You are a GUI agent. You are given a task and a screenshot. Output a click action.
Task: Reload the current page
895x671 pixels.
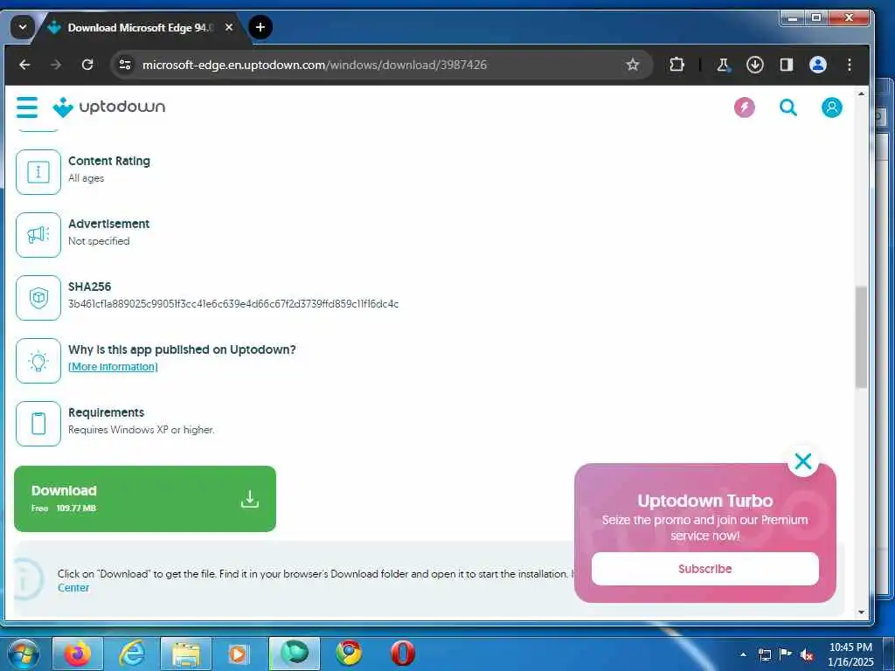(87, 65)
